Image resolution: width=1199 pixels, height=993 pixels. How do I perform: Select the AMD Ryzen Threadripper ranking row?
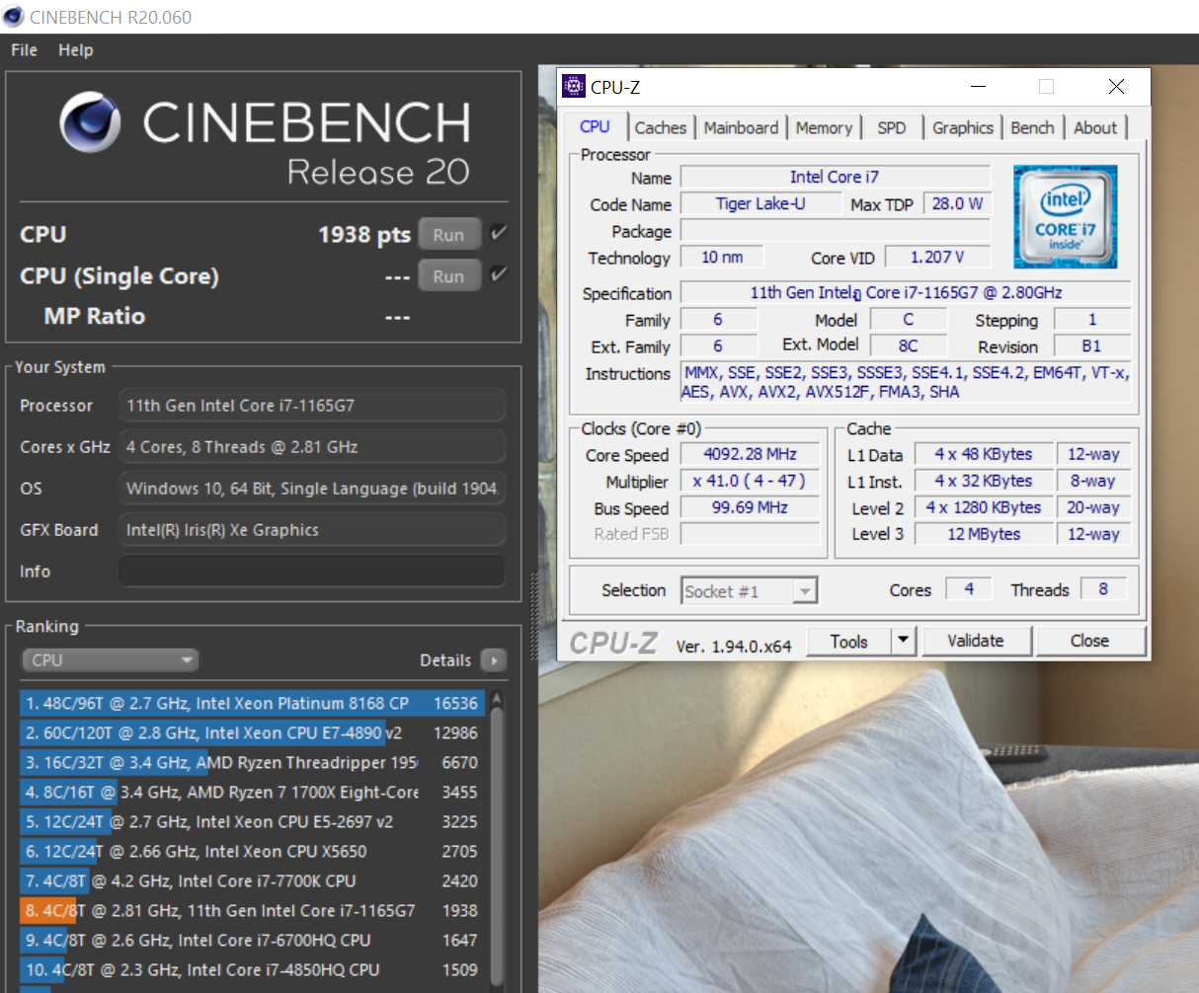[252, 763]
